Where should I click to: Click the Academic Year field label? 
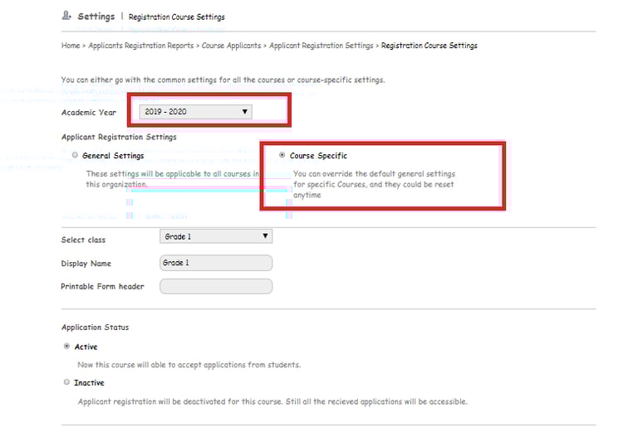89,113
